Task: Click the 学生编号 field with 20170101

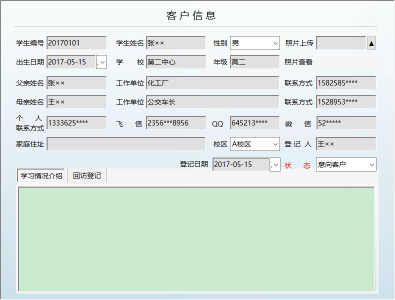Action: (76, 43)
